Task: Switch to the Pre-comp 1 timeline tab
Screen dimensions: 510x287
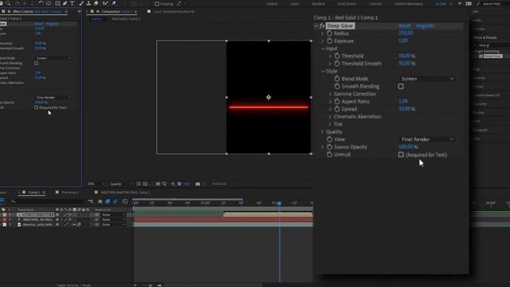Action: [x=70, y=192]
